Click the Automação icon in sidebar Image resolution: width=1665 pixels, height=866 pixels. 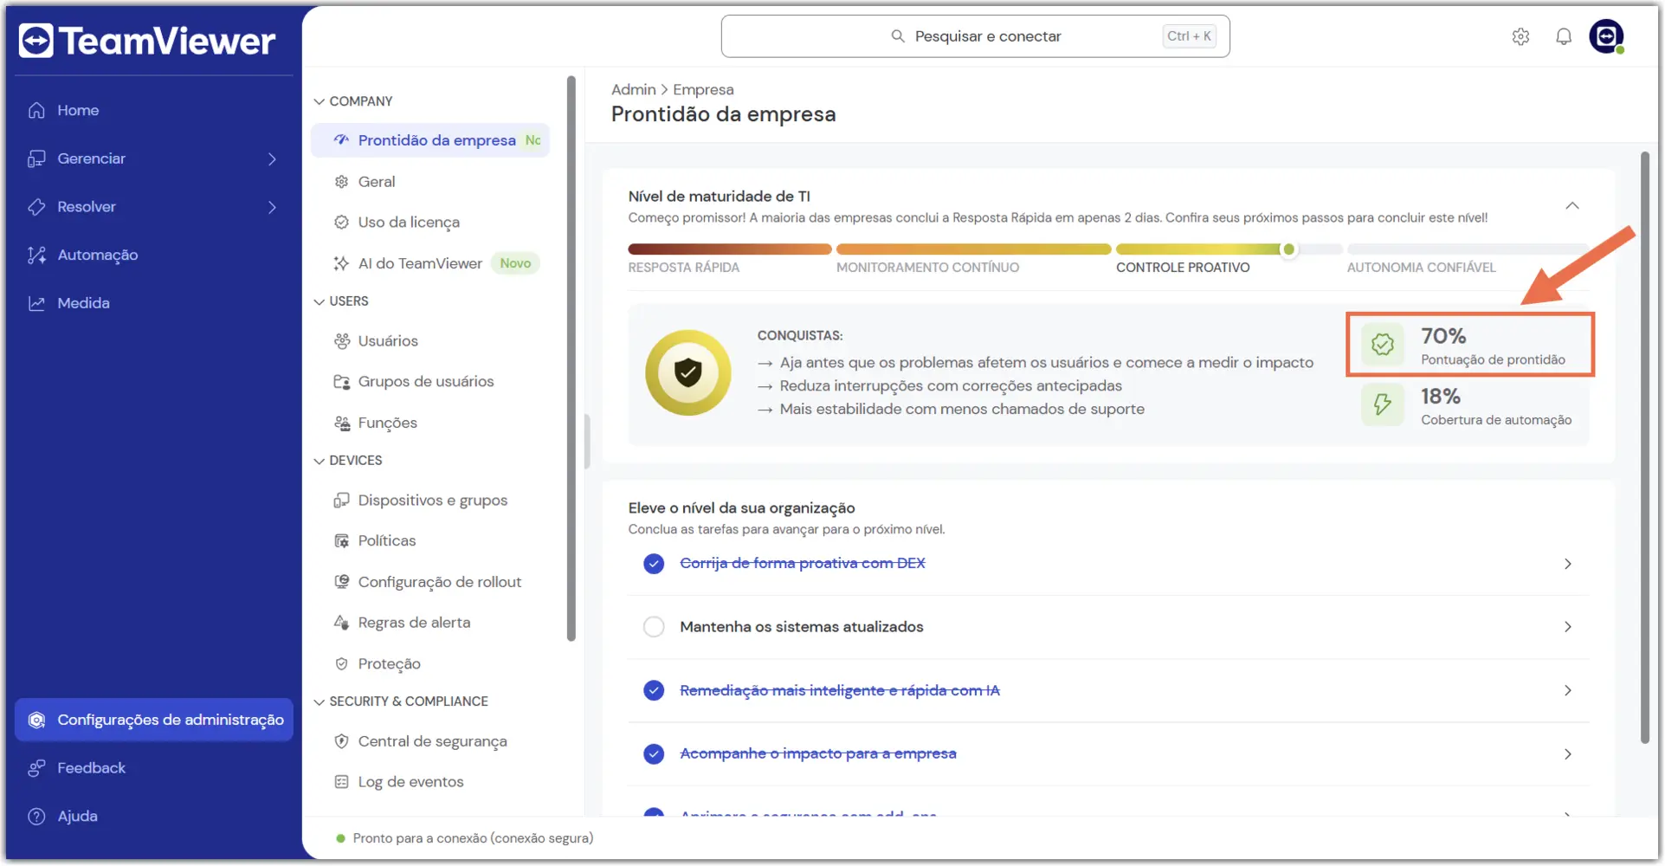(x=36, y=255)
